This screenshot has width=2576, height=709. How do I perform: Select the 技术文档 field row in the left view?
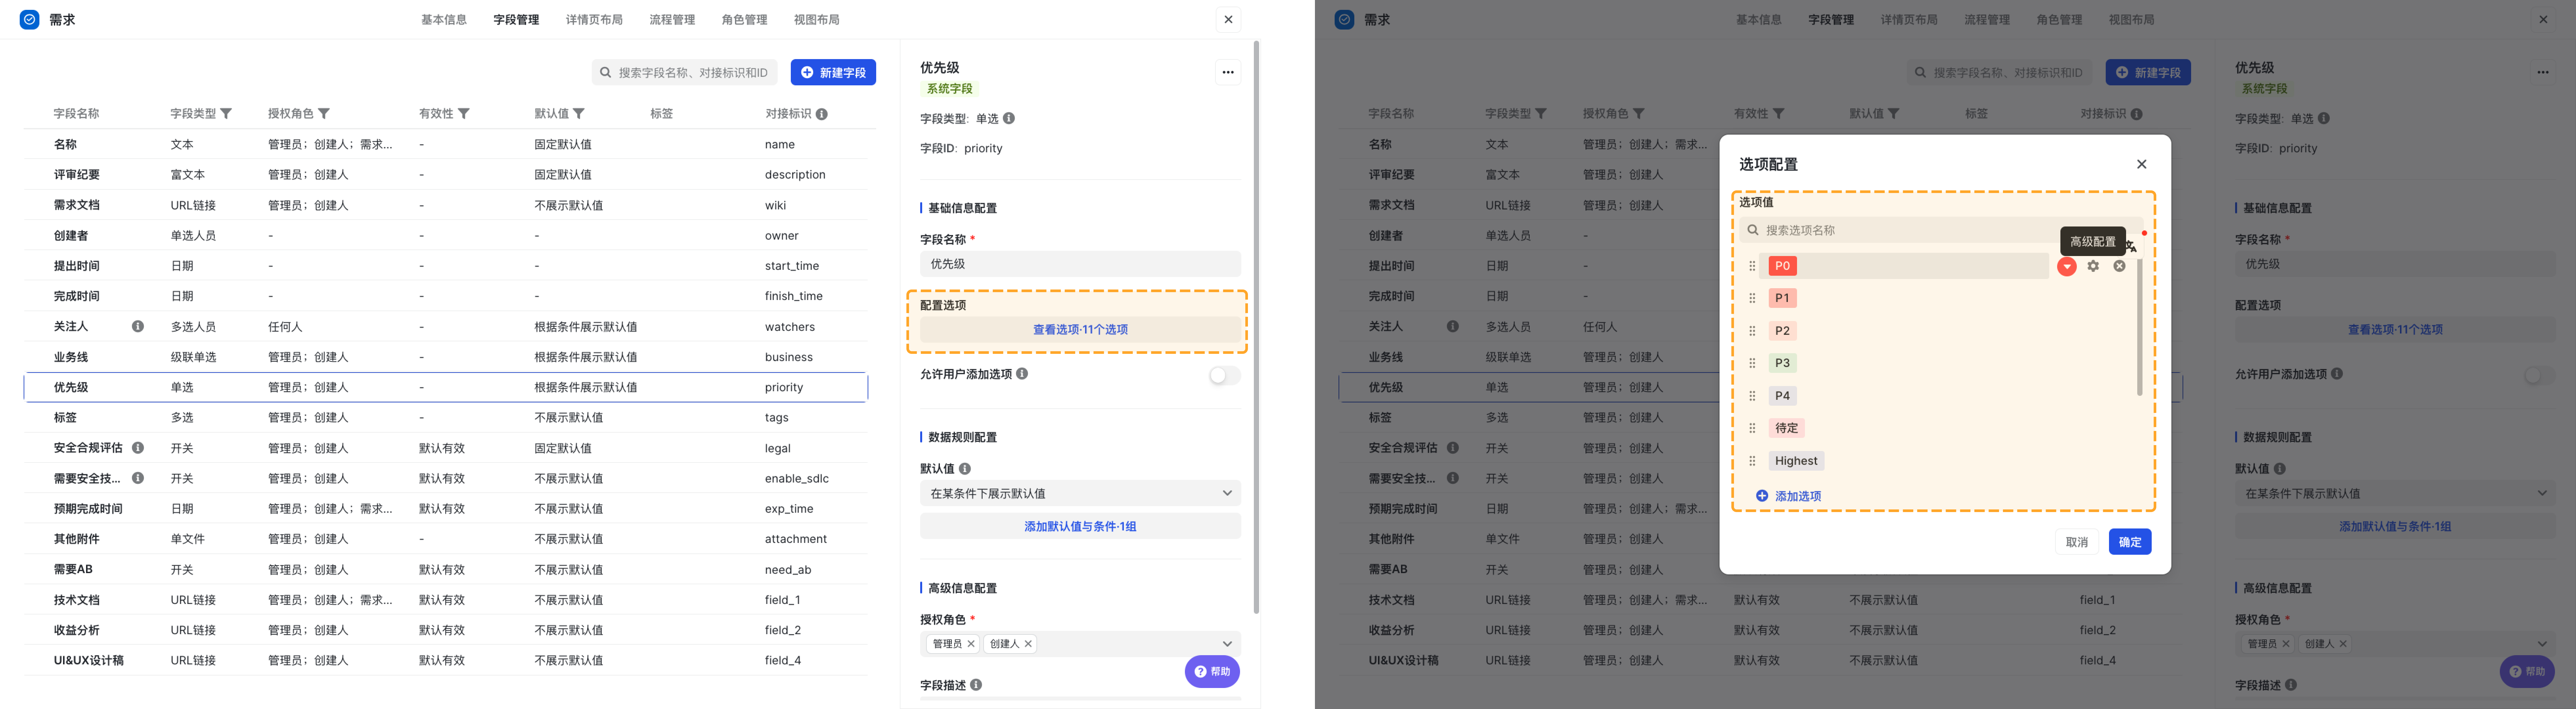point(446,600)
